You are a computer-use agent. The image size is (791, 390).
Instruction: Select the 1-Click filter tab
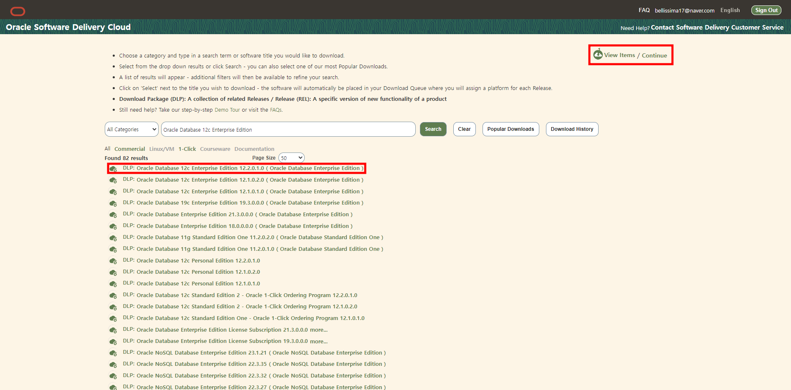coord(187,149)
